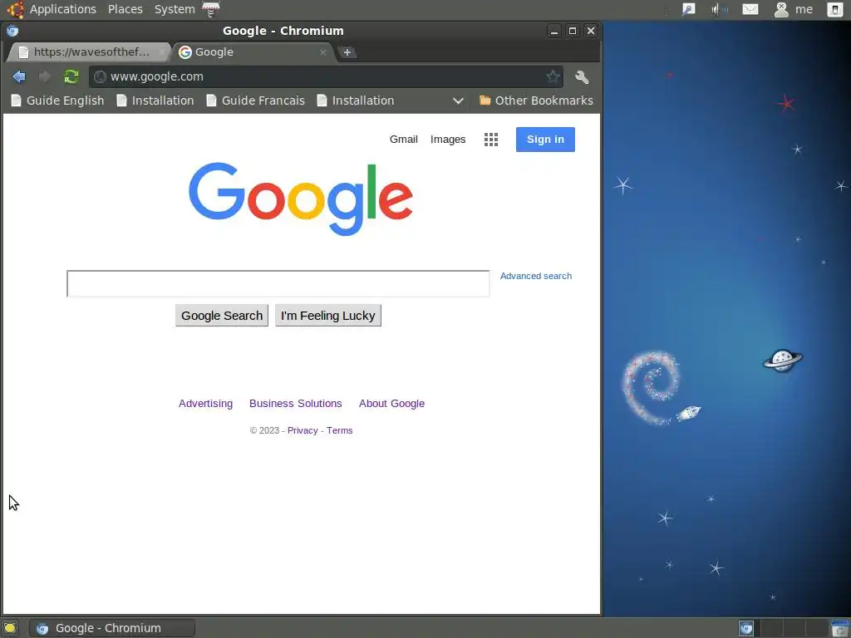
Task: Open the Guide English bookmark
Action: pyautogui.click(x=57, y=101)
